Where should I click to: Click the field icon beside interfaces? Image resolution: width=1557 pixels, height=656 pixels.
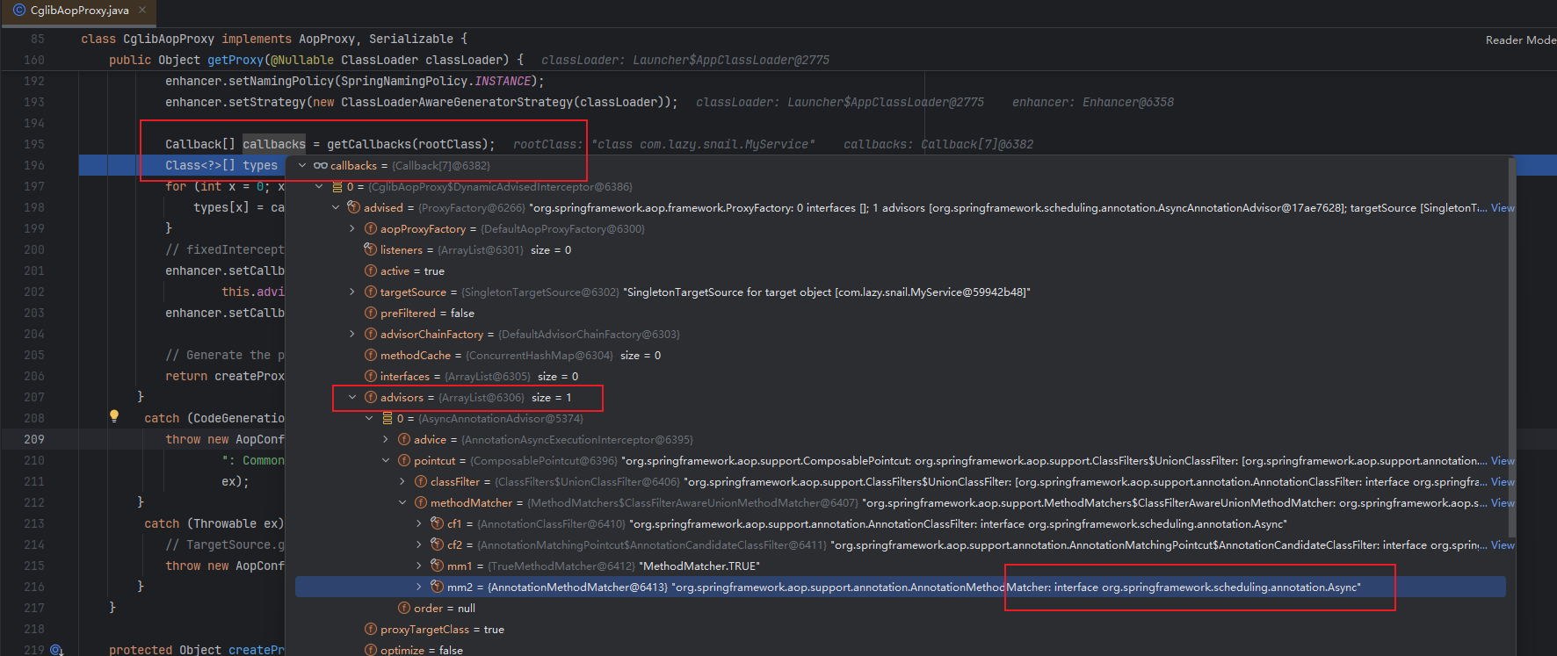(x=371, y=376)
